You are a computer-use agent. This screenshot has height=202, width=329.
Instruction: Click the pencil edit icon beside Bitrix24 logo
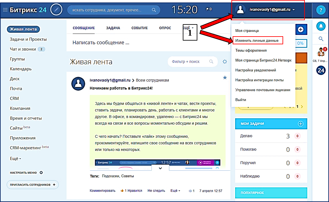coord(56,10)
